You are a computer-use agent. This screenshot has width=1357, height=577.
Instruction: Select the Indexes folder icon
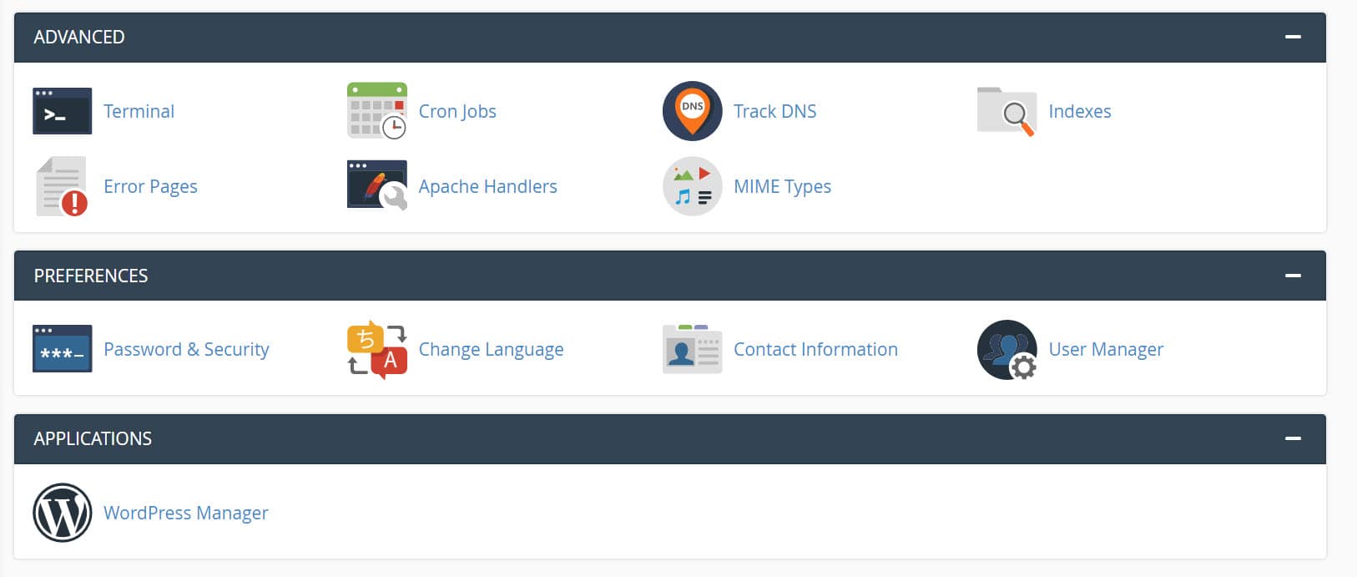pos(1006,111)
